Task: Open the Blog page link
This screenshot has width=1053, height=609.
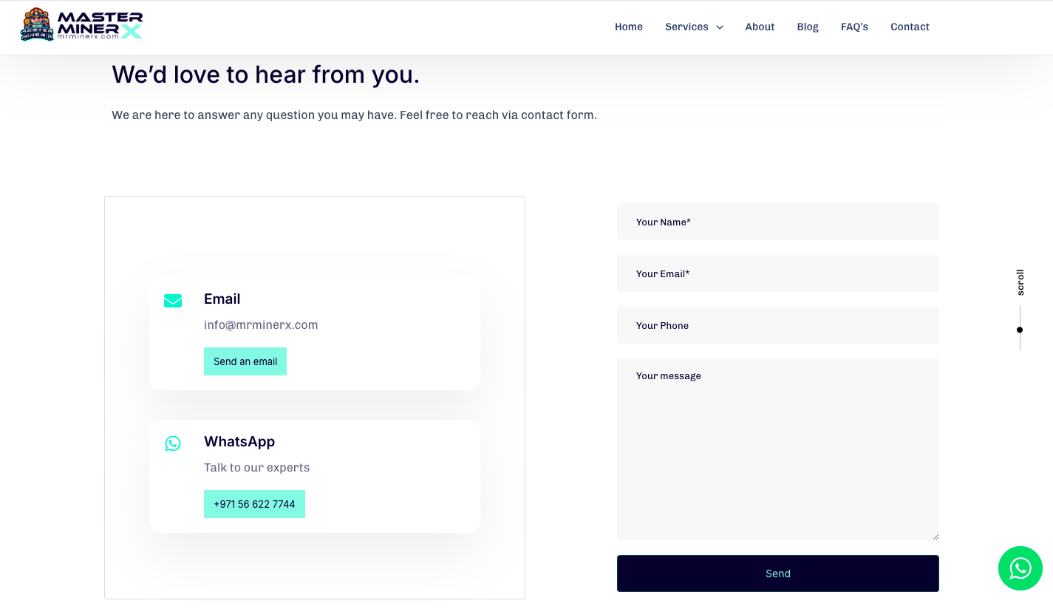Action: (808, 27)
